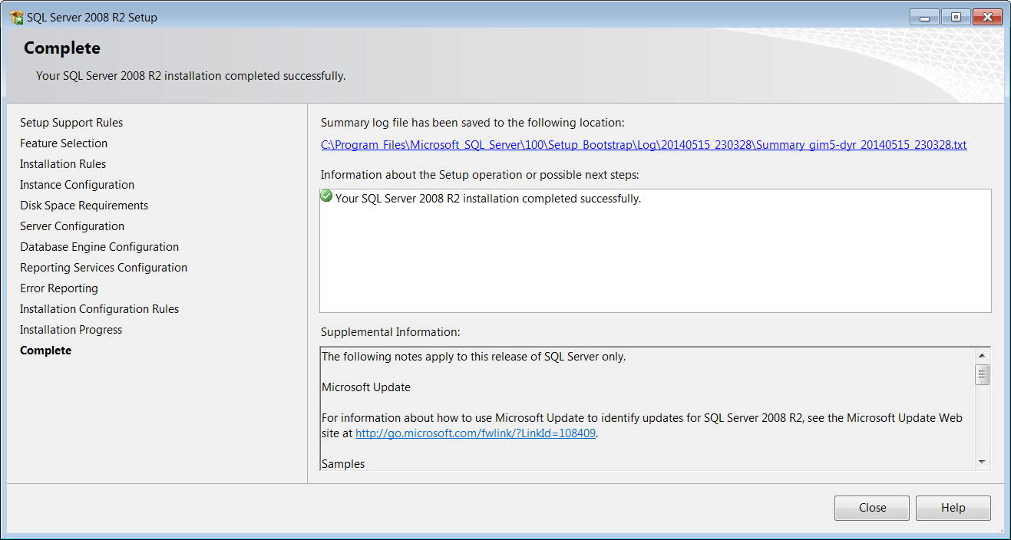Click Supplemental Information scrollbar down arrow
Image resolution: width=1011 pixels, height=540 pixels.
982,462
